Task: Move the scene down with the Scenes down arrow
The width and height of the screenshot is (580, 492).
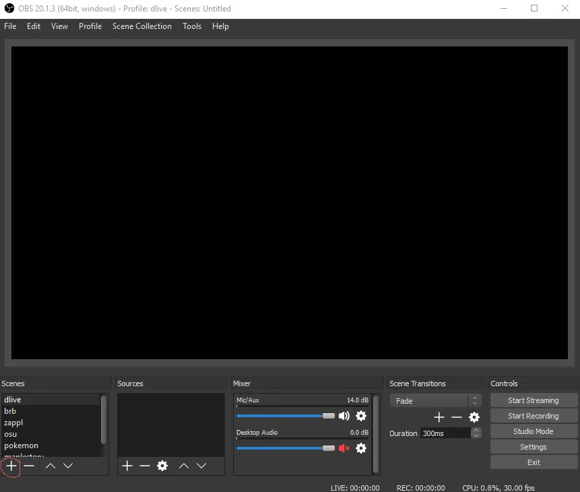Action: pyautogui.click(x=68, y=466)
